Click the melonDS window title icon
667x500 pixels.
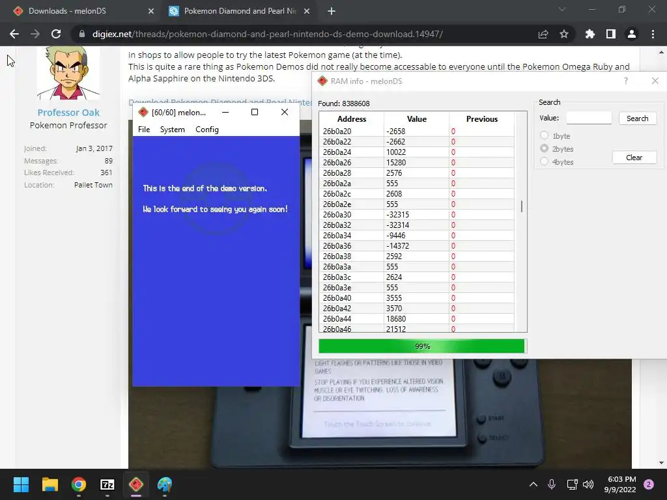click(x=143, y=112)
